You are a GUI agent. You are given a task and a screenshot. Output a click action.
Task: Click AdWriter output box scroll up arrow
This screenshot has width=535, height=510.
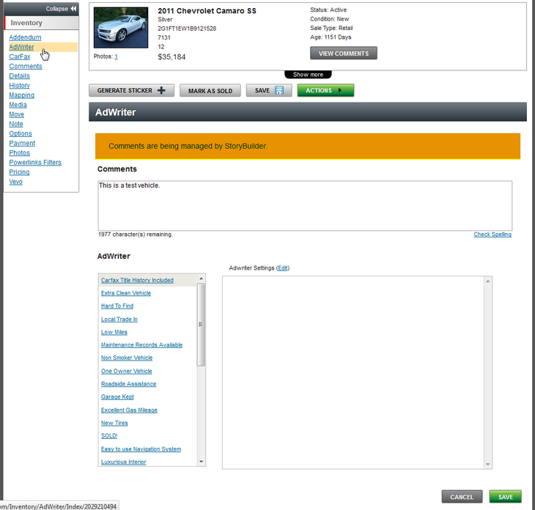(488, 281)
